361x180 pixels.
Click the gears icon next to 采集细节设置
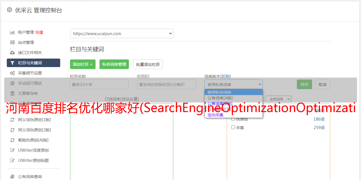click(x=12, y=73)
